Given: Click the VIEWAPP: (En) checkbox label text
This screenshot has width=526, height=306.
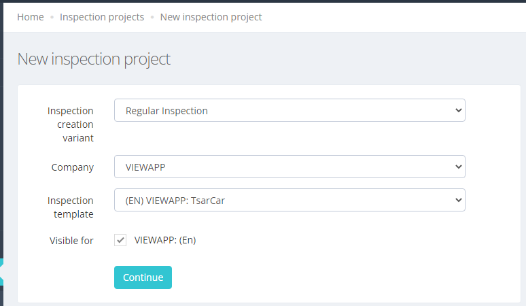Looking at the screenshot, I should pos(165,240).
